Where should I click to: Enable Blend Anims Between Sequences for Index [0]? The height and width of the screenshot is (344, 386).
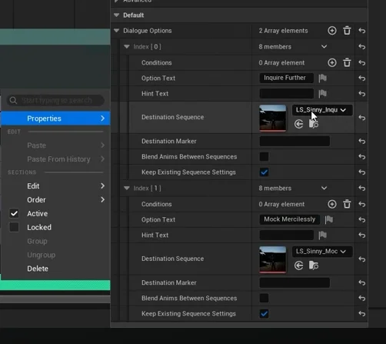coord(264,156)
